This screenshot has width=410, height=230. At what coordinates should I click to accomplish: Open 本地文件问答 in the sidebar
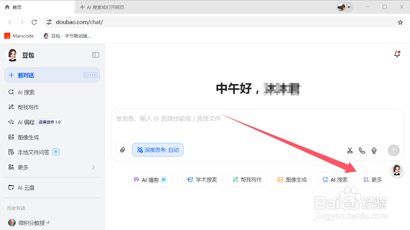coord(52,152)
